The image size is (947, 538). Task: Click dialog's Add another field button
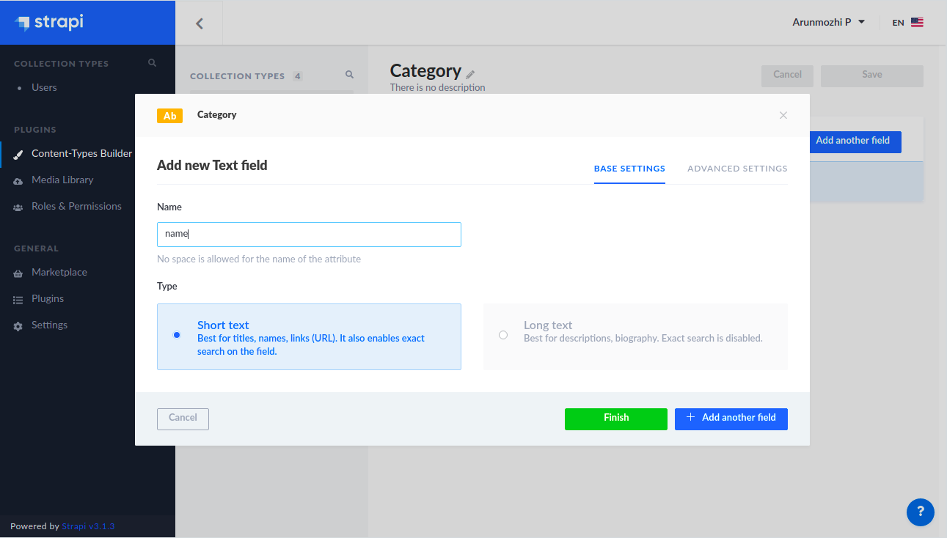click(731, 419)
